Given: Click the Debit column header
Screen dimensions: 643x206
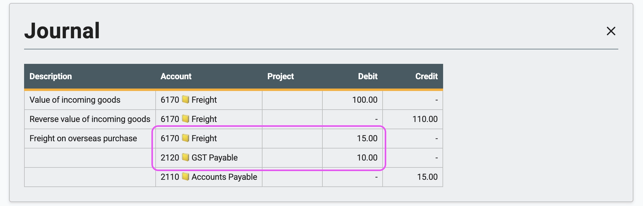Looking at the screenshot, I should [368, 76].
